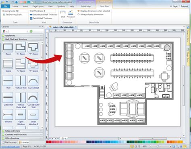Pick the Open Window 2 shape
The height and width of the screenshot is (149, 191).
(x=33, y=115)
